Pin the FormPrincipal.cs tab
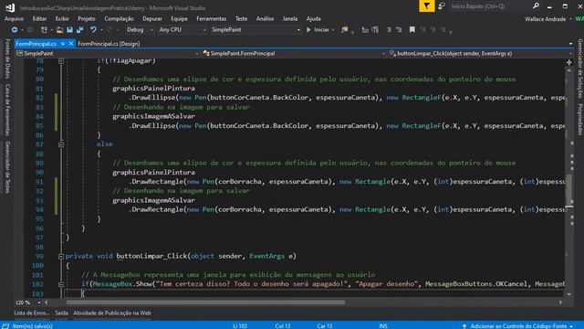584x329 pixels. pyautogui.click(x=63, y=44)
